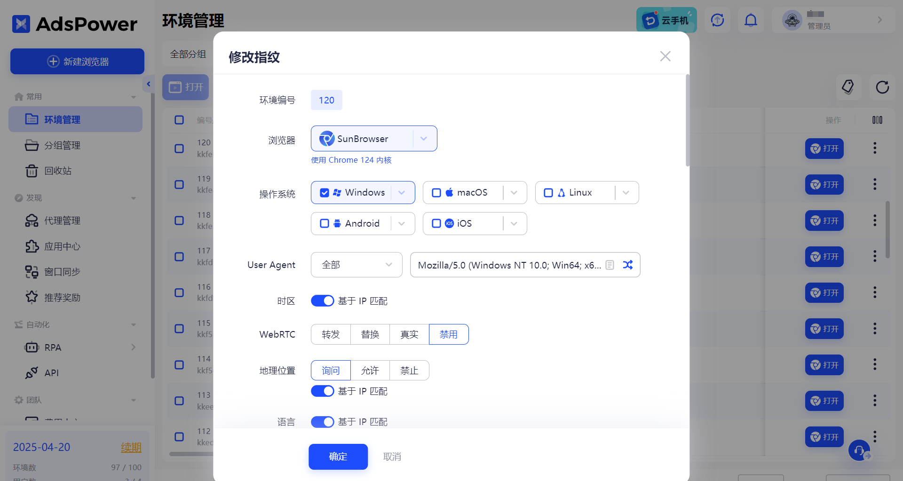Toggle 地理位置 based on IP switch
The width and height of the screenshot is (903, 481).
click(323, 391)
